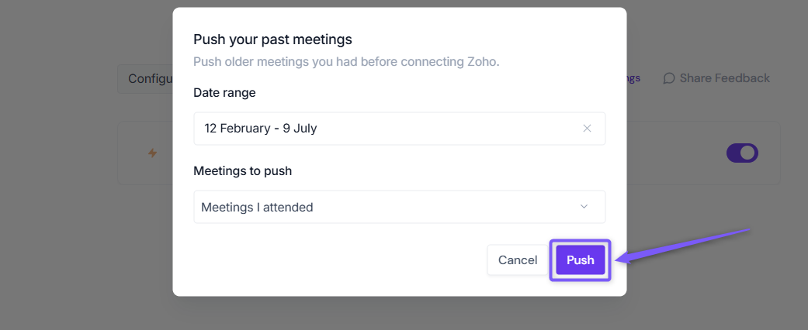The width and height of the screenshot is (808, 330).
Task: Cancel the push meetings dialog
Action: point(518,260)
